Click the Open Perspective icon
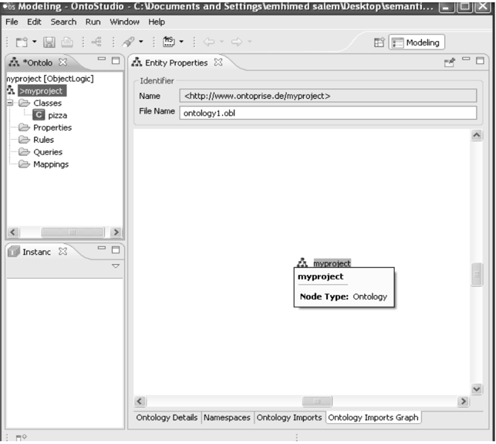The height and width of the screenshot is (444, 496). click(380, 43)
